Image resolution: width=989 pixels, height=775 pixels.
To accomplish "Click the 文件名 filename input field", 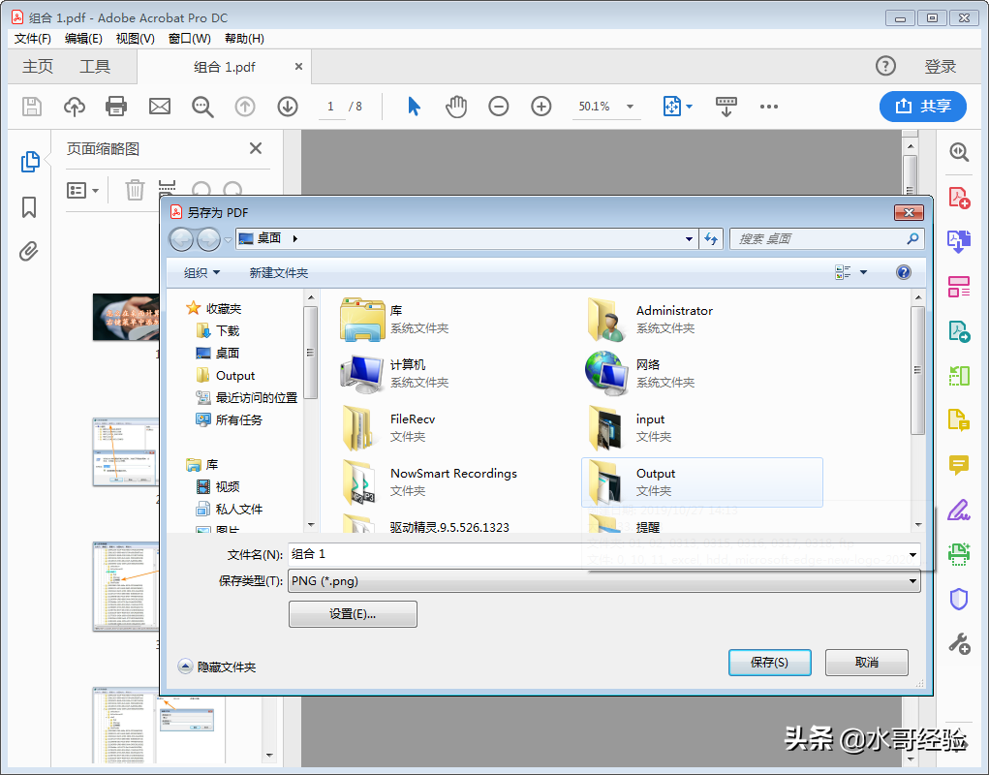I will pos(603,554).
